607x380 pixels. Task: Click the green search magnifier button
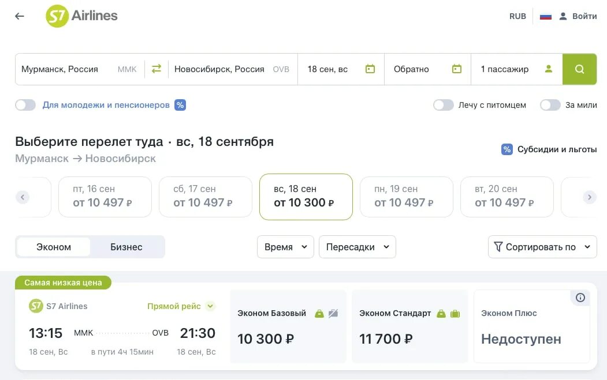click(x=579, y=69)
